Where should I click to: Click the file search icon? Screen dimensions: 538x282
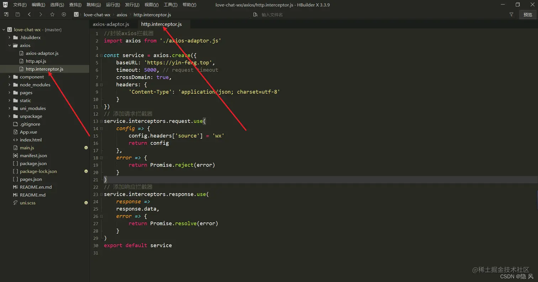(x=255, y=15)
